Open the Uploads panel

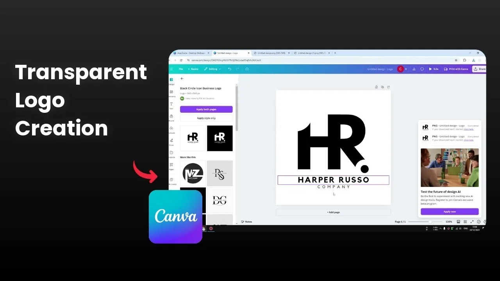click(171, 130)
